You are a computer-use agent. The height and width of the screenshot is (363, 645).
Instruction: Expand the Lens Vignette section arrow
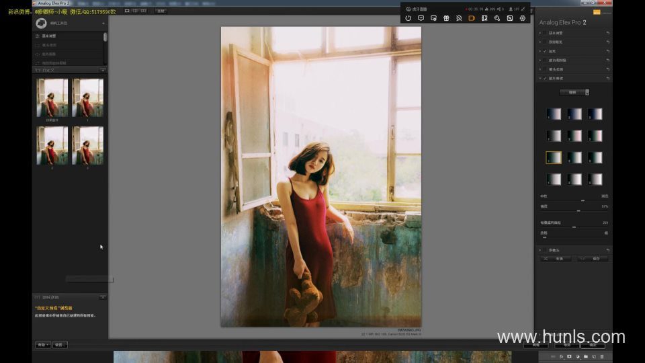coord(540,69)
